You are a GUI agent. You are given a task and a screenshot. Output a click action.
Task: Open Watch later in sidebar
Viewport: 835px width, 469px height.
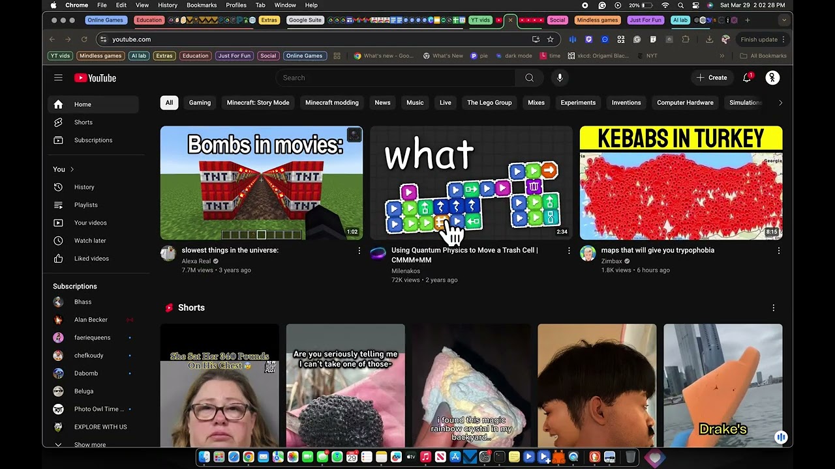(93, 240)
